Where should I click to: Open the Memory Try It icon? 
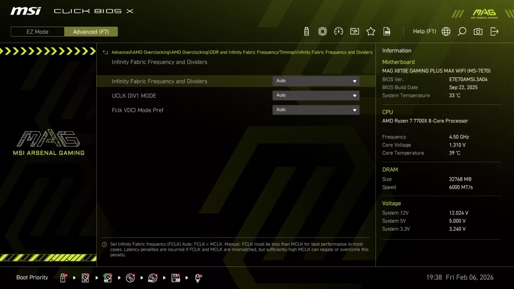(x=354, y=31)
